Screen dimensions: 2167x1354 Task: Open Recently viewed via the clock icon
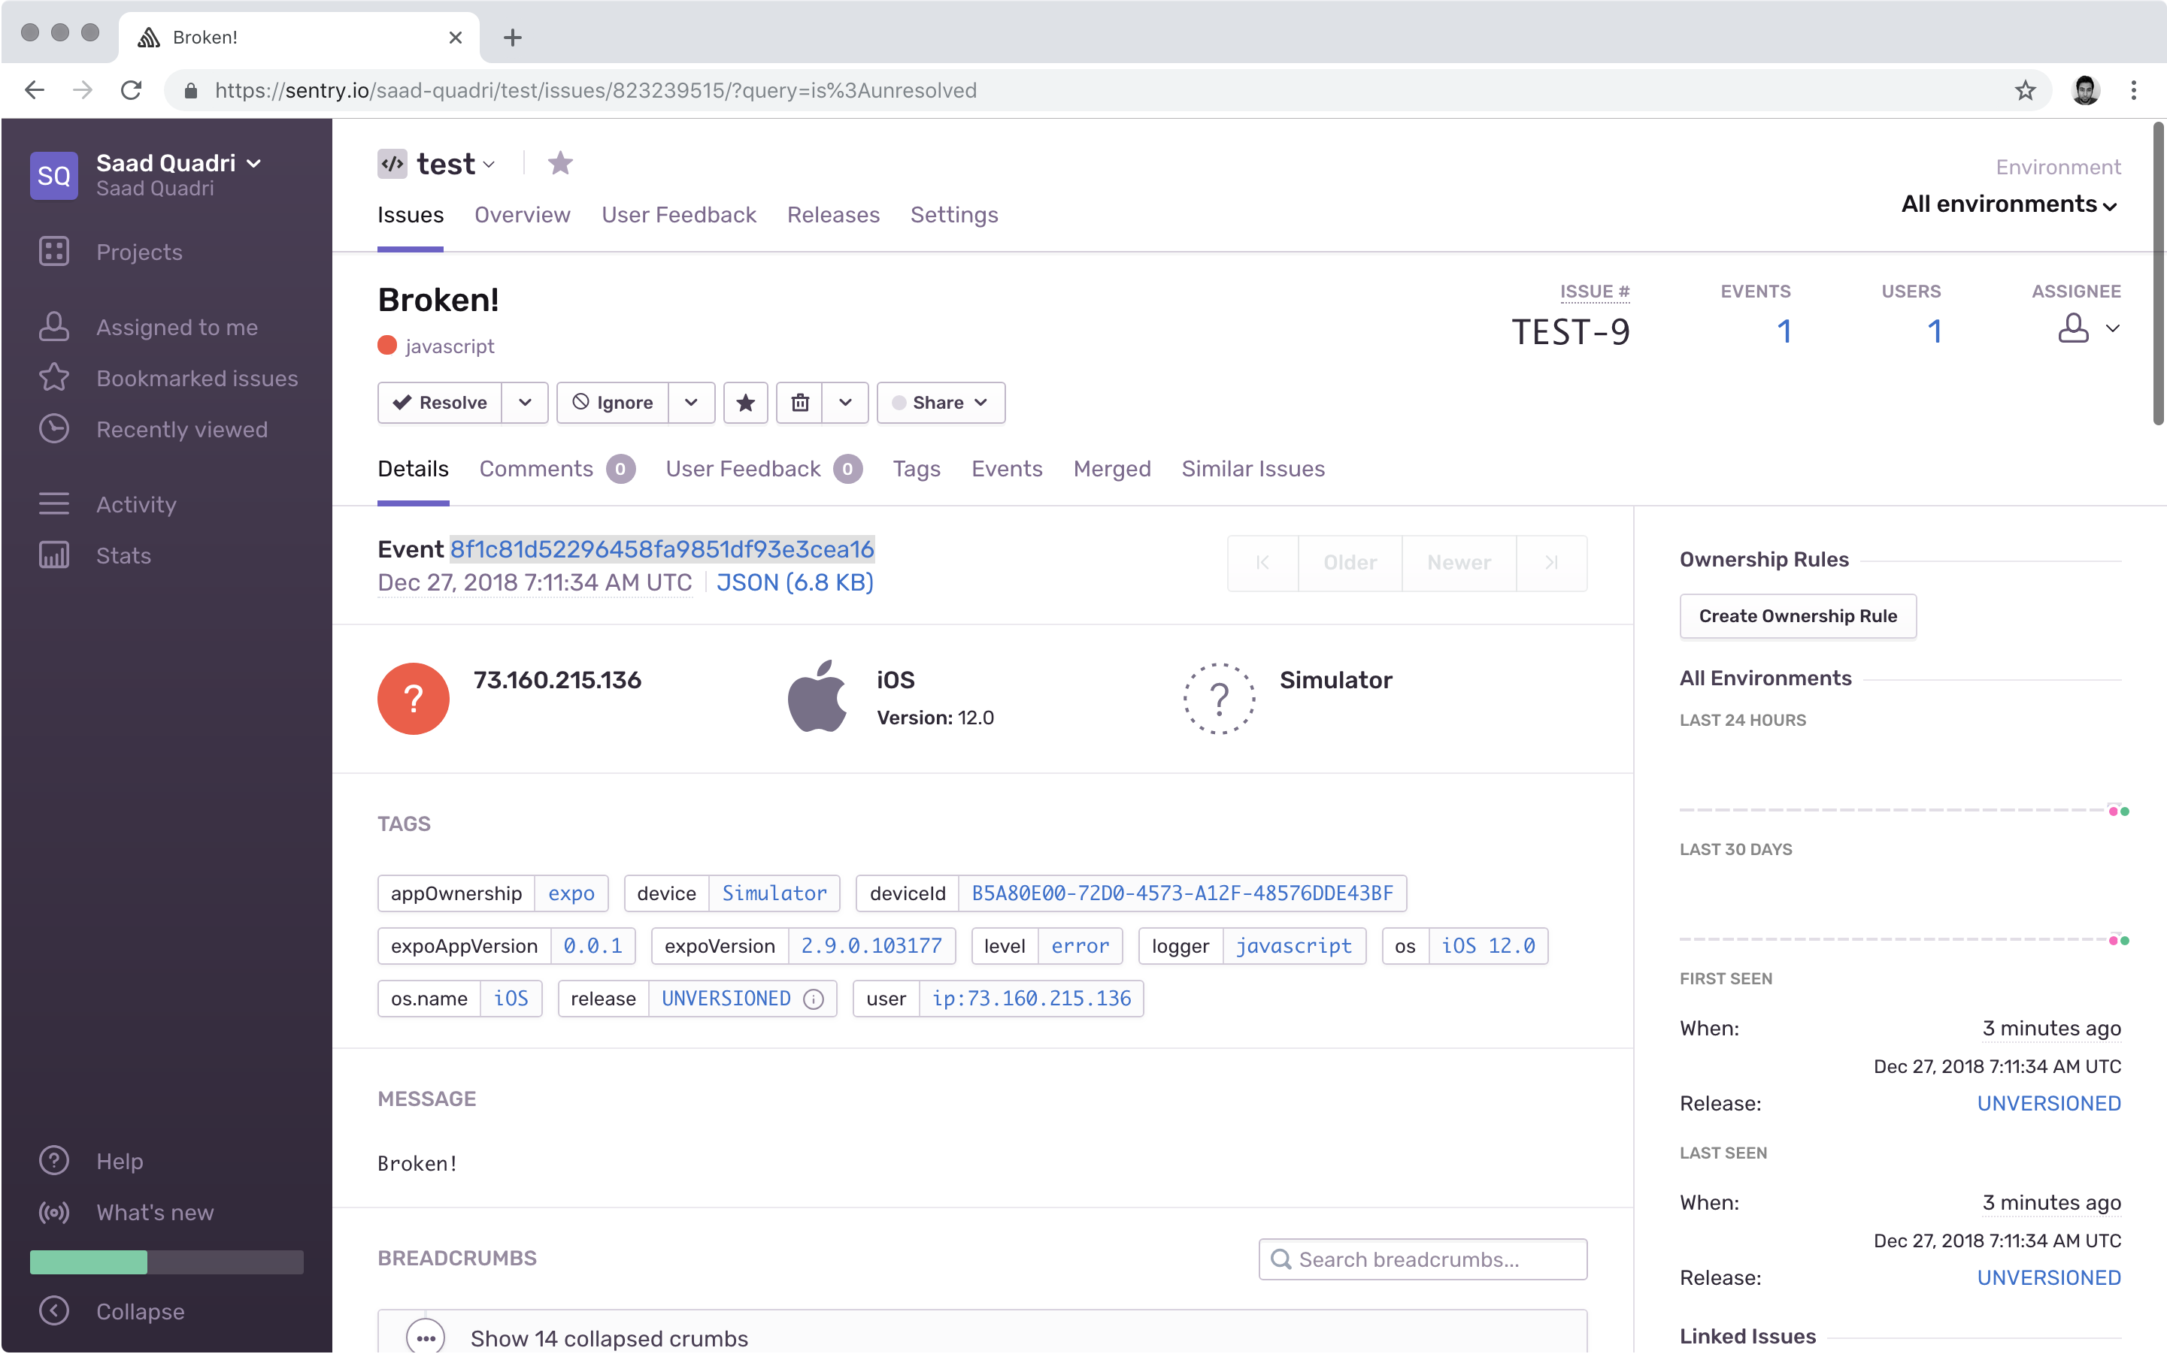(x=54, y=428)
